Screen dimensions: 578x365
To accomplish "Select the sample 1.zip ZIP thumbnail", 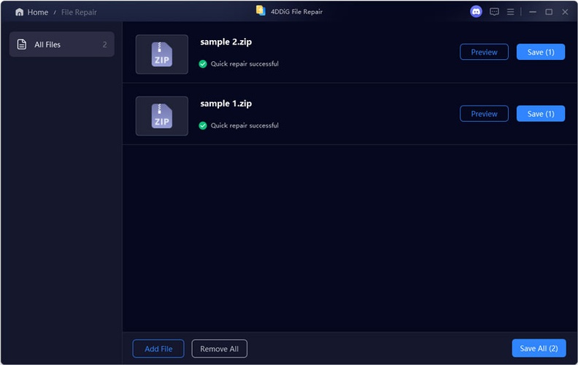I will point(162,116).
